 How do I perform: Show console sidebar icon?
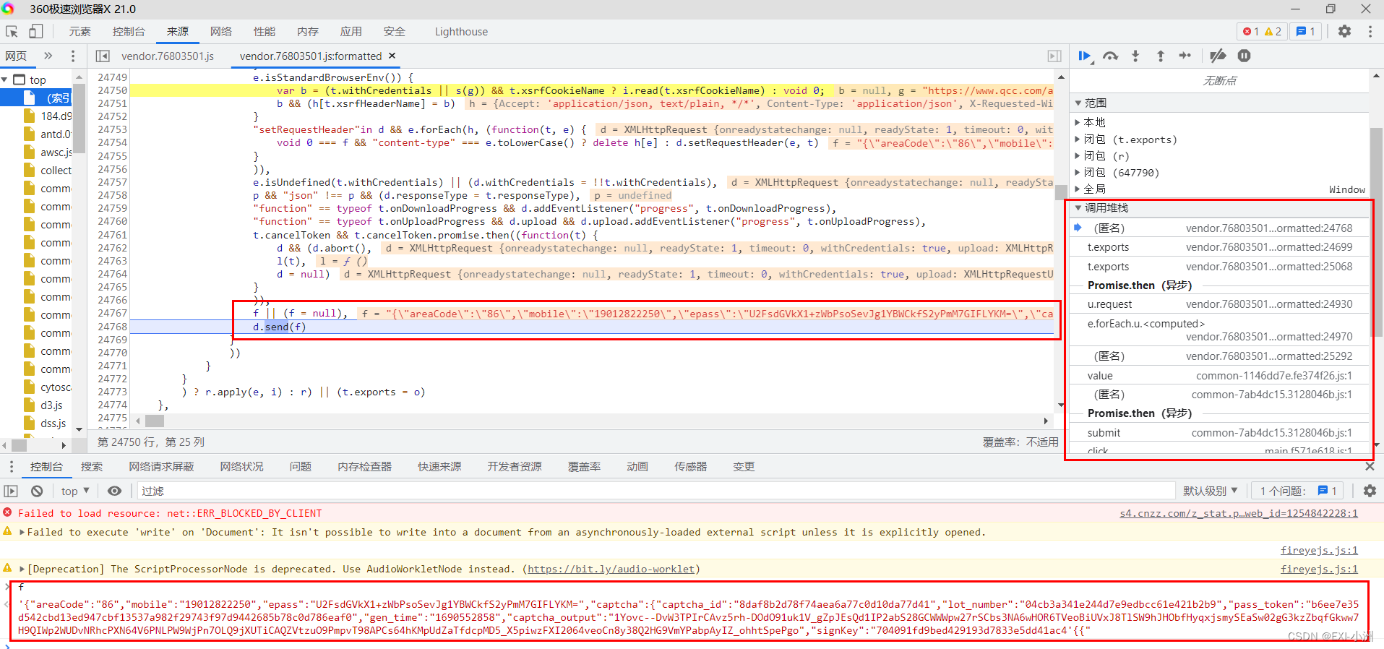tap(11, 491)
